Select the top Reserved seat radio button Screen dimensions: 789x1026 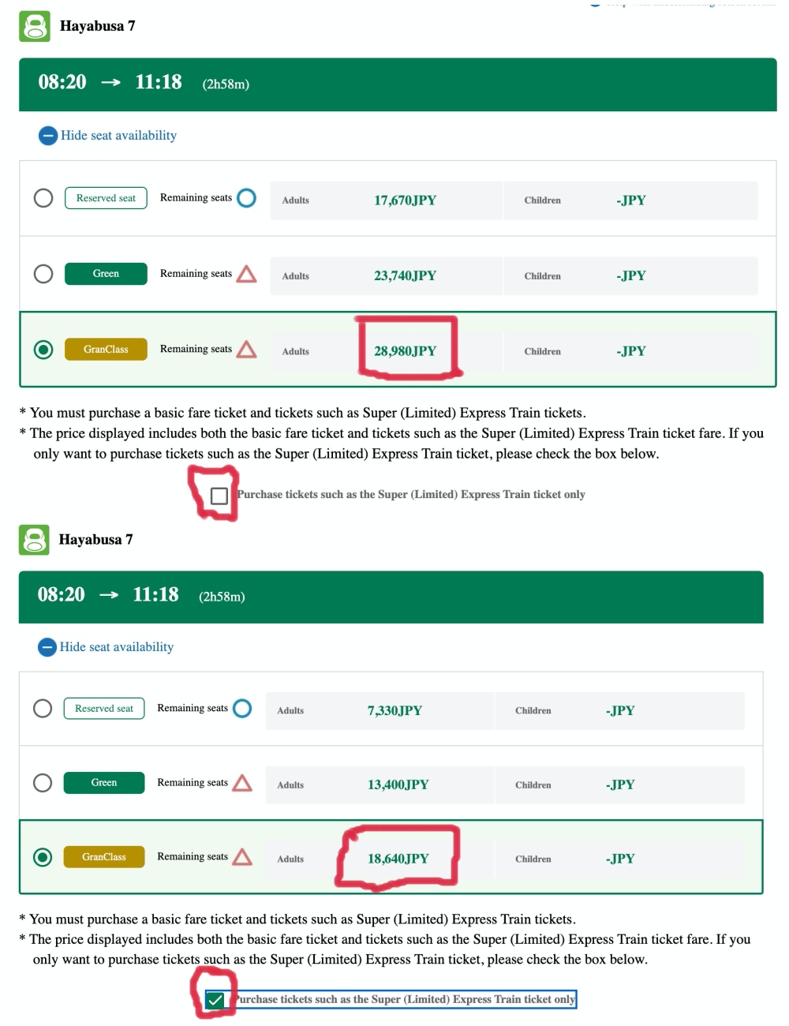(43, 198)
